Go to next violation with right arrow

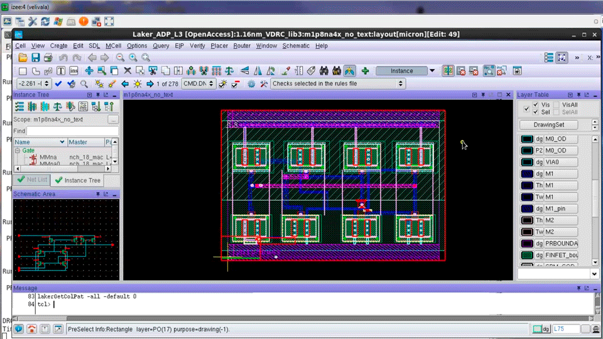point(150,83)
